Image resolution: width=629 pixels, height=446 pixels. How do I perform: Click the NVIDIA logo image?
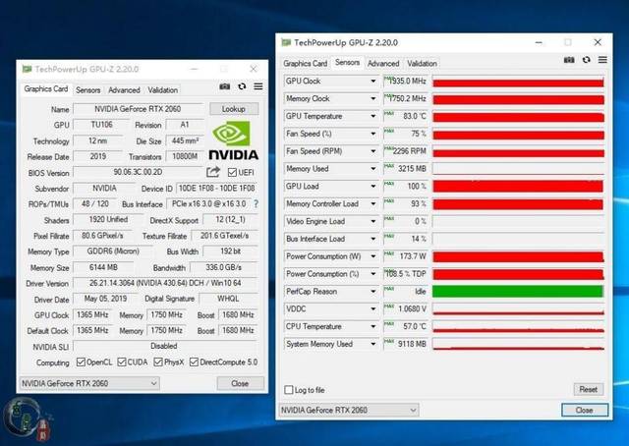(x=233, y=140)
